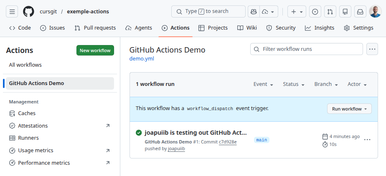
Task: Open the Copilot chat icon
Action: [253, 12]
